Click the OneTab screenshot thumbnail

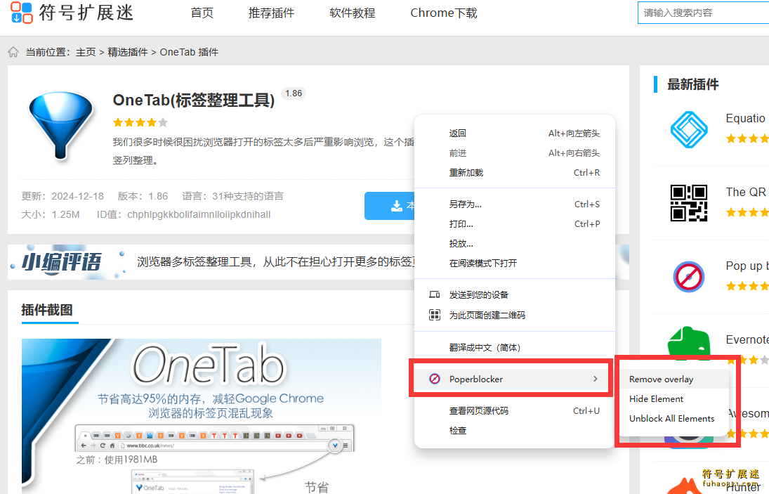click(201, 415)
